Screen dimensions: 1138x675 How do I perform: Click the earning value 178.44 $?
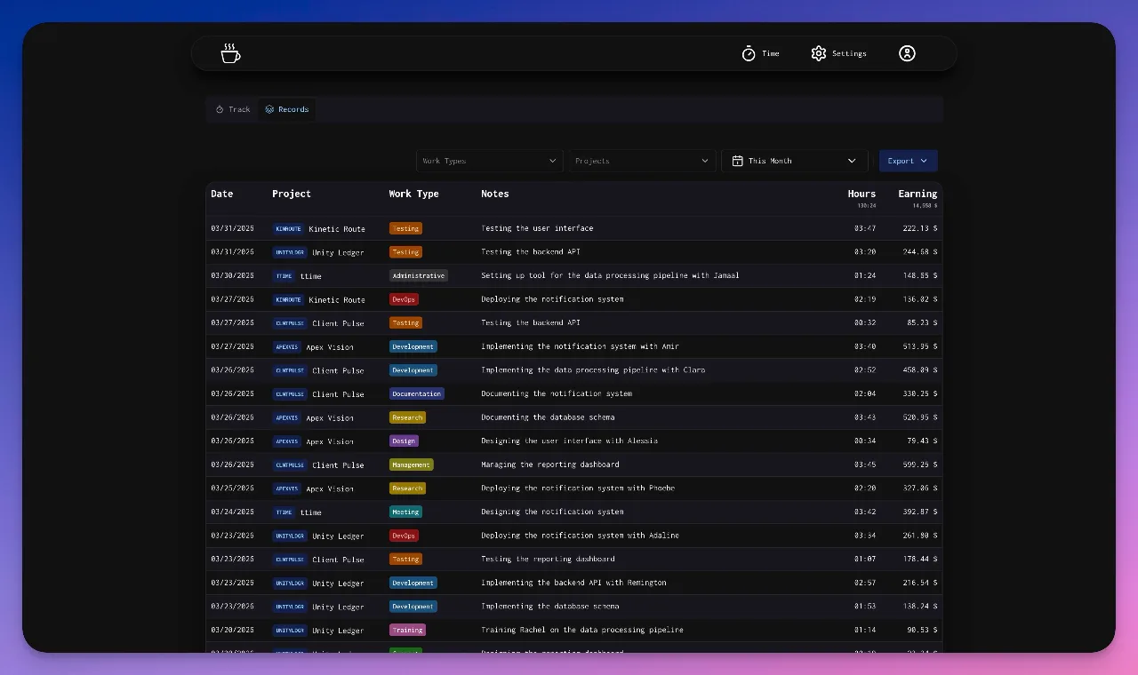coord(921,560)
